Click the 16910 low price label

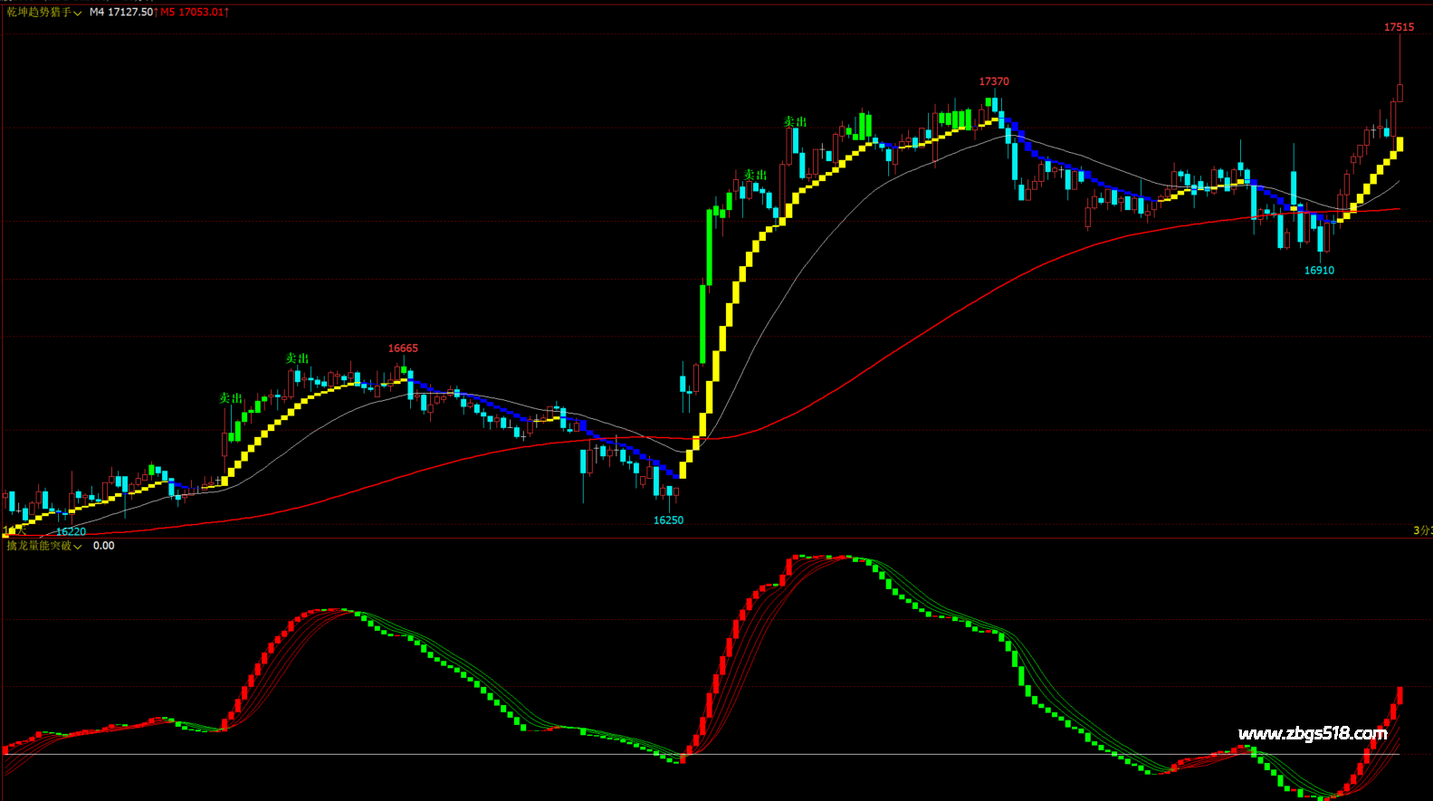pos(1318,271)
